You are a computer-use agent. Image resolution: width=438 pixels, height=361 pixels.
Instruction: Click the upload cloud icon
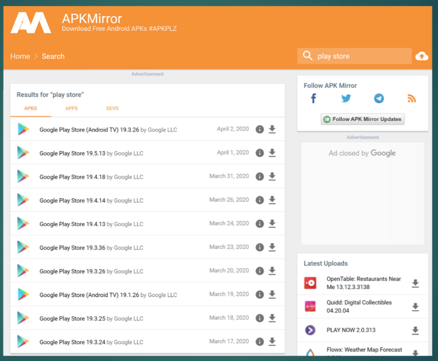(422, 56)
